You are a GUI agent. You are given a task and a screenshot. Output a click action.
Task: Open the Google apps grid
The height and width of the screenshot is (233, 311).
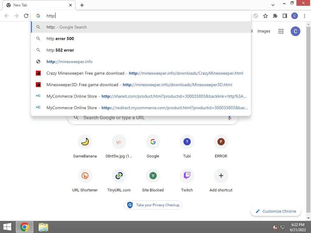coord(281,31)
